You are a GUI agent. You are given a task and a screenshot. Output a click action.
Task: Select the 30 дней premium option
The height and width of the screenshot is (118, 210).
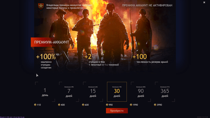point(117,92)
